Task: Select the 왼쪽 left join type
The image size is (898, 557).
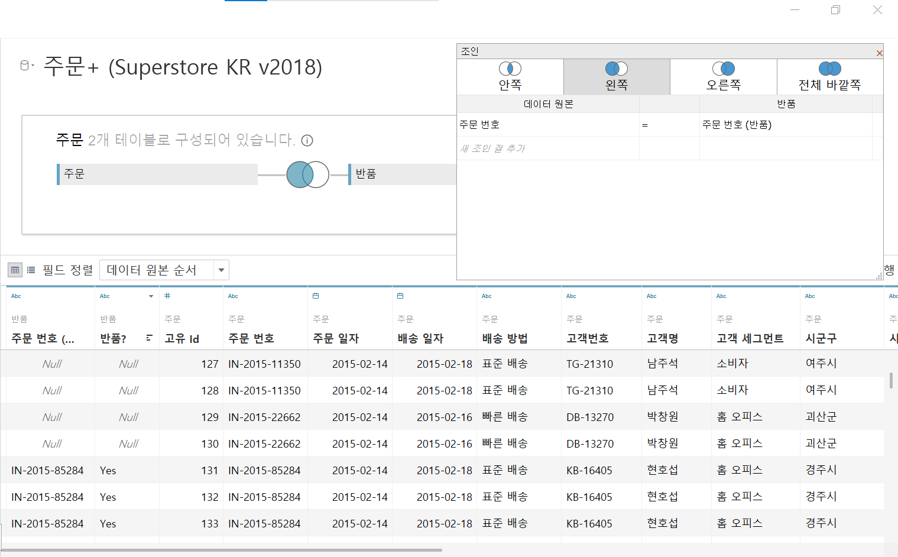Action: [x=617, y=77]
